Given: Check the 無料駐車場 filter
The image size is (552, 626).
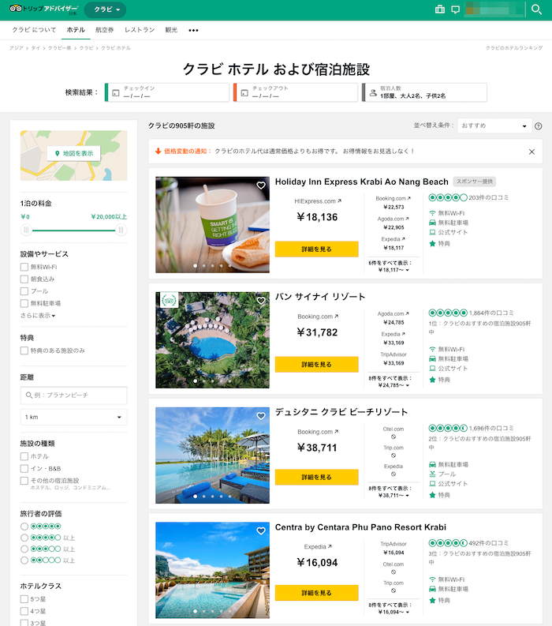Looking at the screenshot, I should pyautogui.click(x=24, y=303).
